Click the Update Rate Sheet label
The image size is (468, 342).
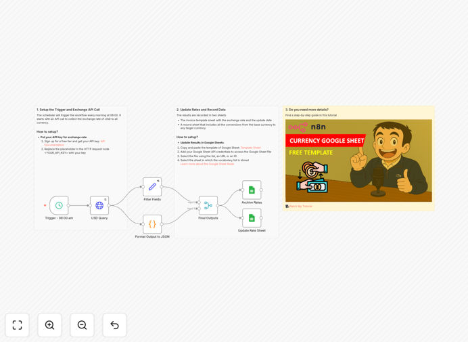[252, 230]
